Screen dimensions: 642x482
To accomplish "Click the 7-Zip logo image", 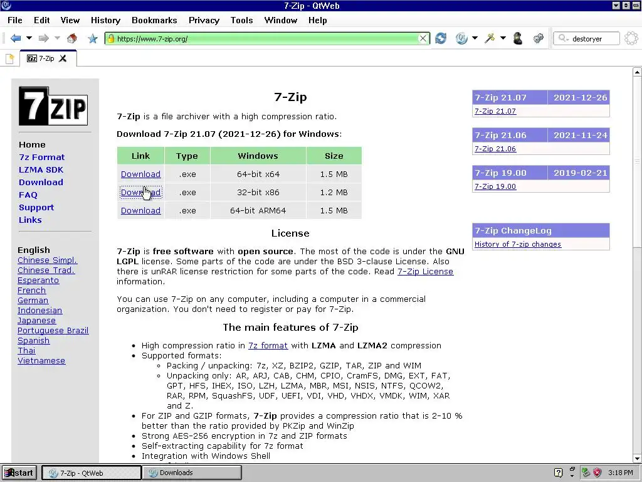I will 53,105.
